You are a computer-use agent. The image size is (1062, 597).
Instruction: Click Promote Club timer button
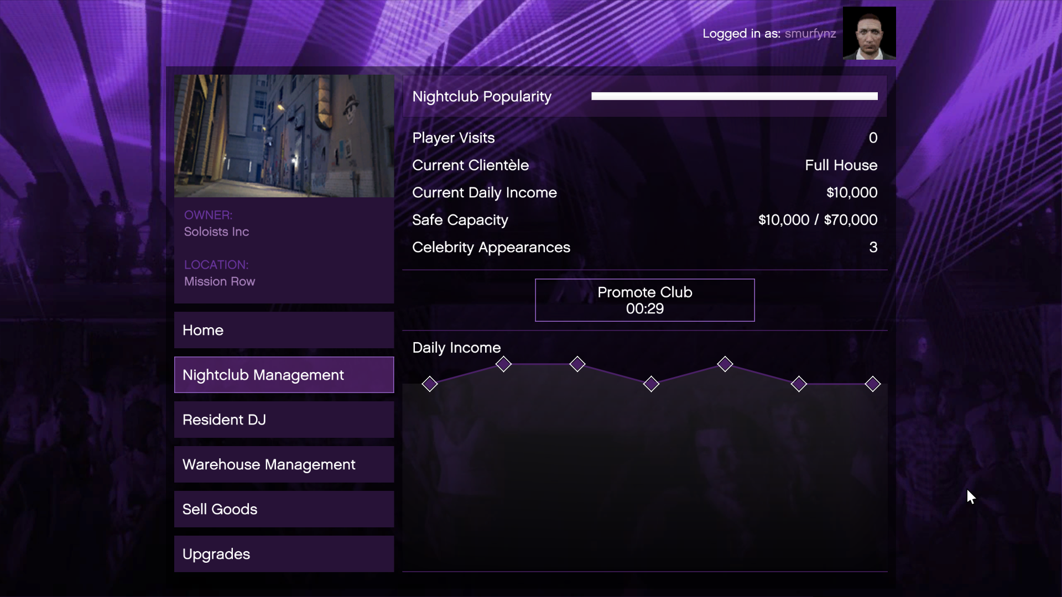[x=644, y=300]
